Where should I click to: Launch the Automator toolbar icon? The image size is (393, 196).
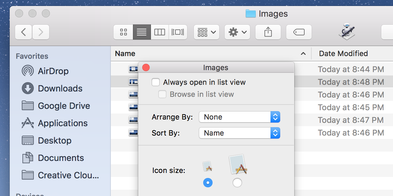coord(346,32)
